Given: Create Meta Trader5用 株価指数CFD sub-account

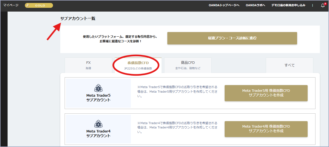Looking at the screenshot, I should (x=266, y=93).
